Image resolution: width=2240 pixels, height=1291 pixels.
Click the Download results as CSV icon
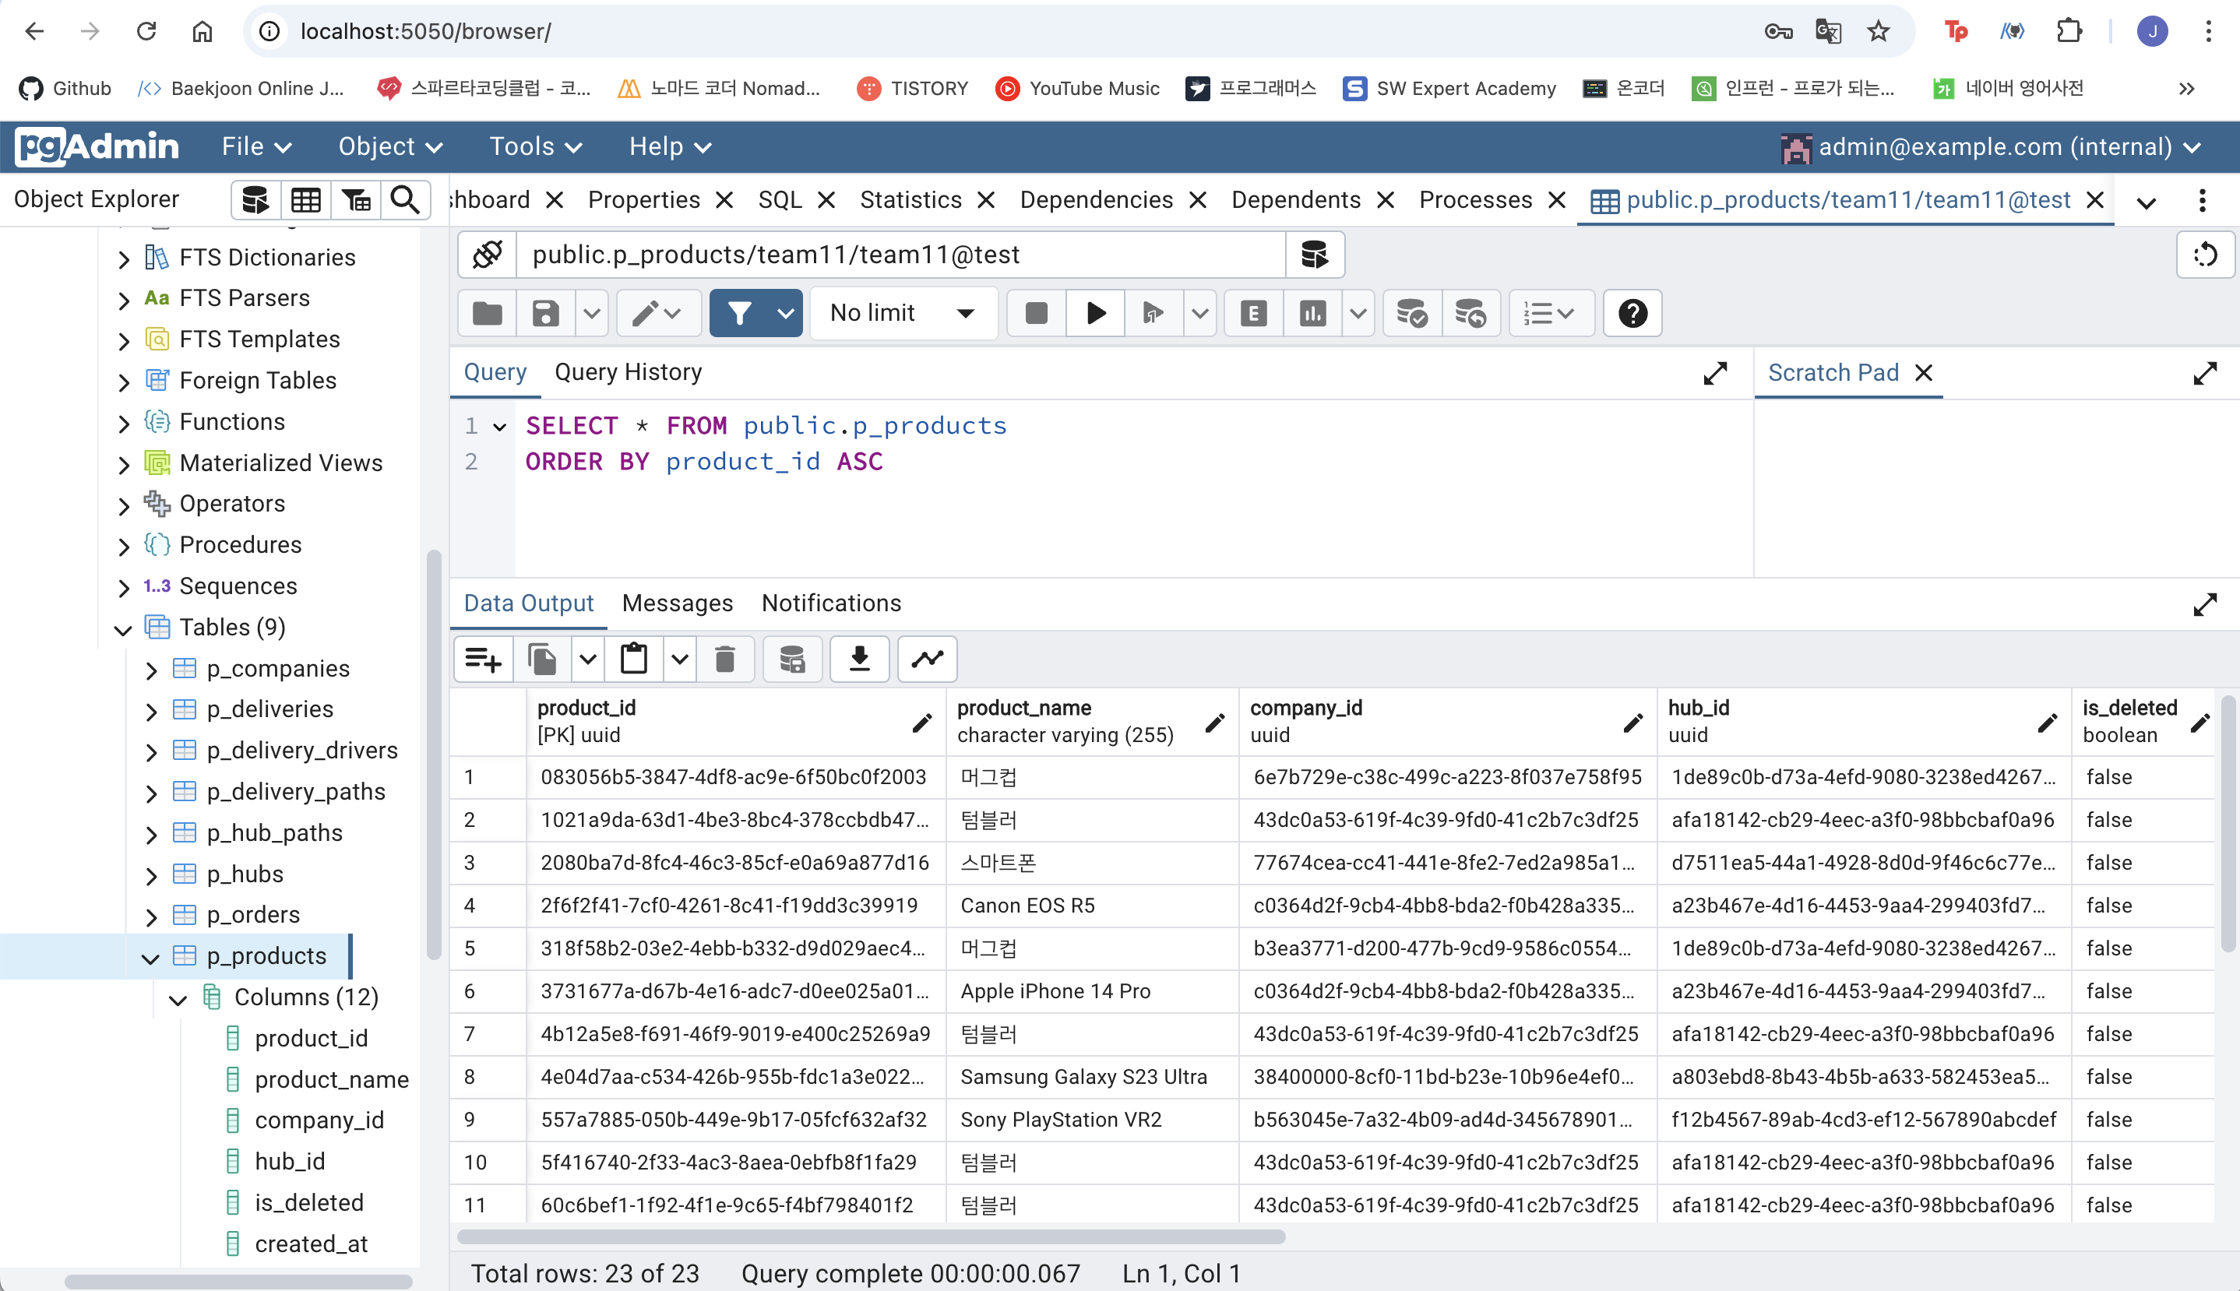coord(858,659)
